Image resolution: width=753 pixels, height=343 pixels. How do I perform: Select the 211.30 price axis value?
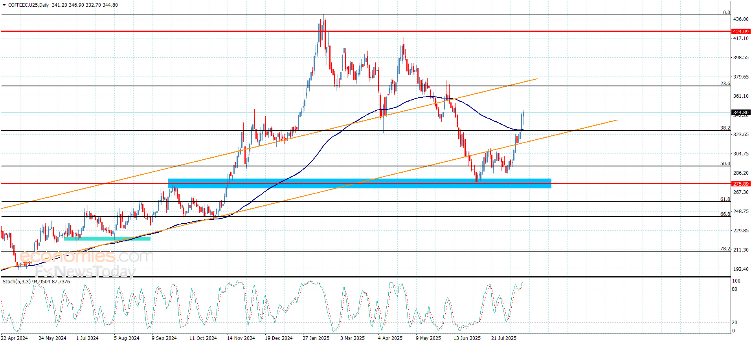(x=741, y=250)
